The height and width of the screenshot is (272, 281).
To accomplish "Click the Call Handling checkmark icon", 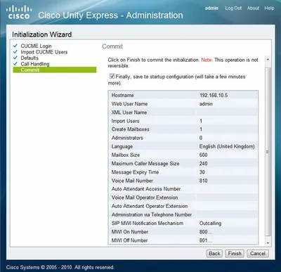I will coord(15,64).
